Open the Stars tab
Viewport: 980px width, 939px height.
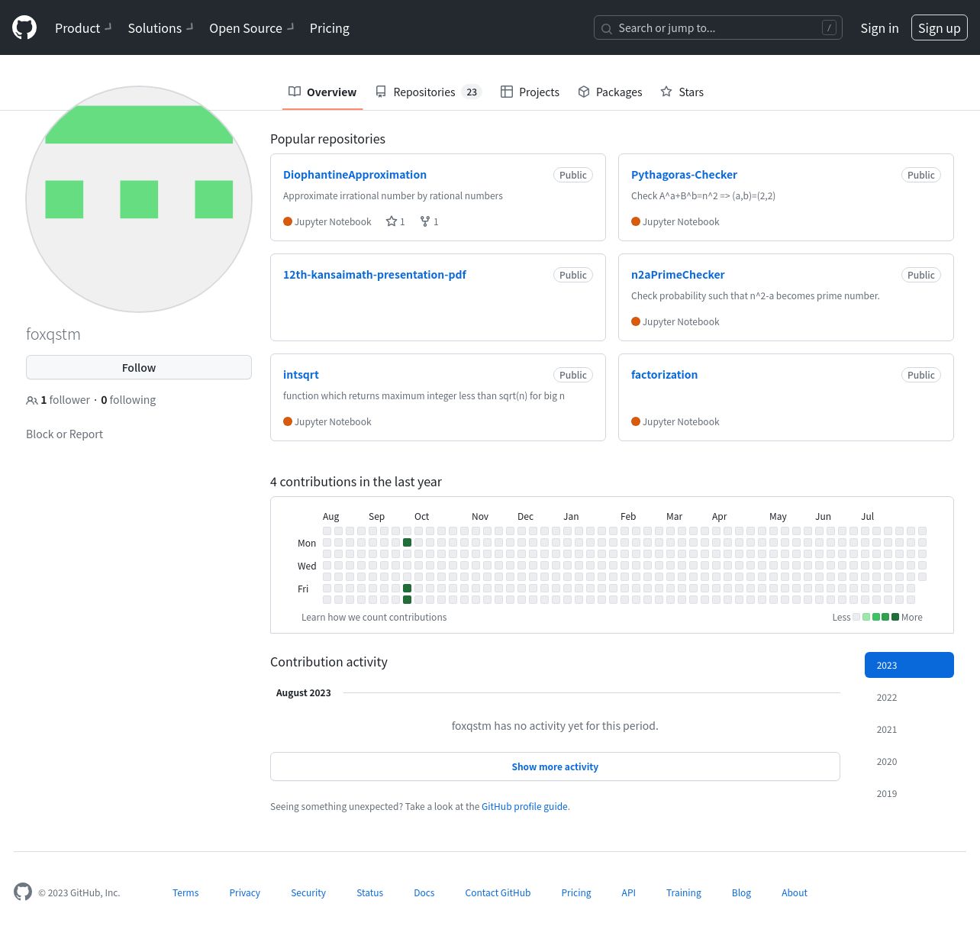pos(682,92)
